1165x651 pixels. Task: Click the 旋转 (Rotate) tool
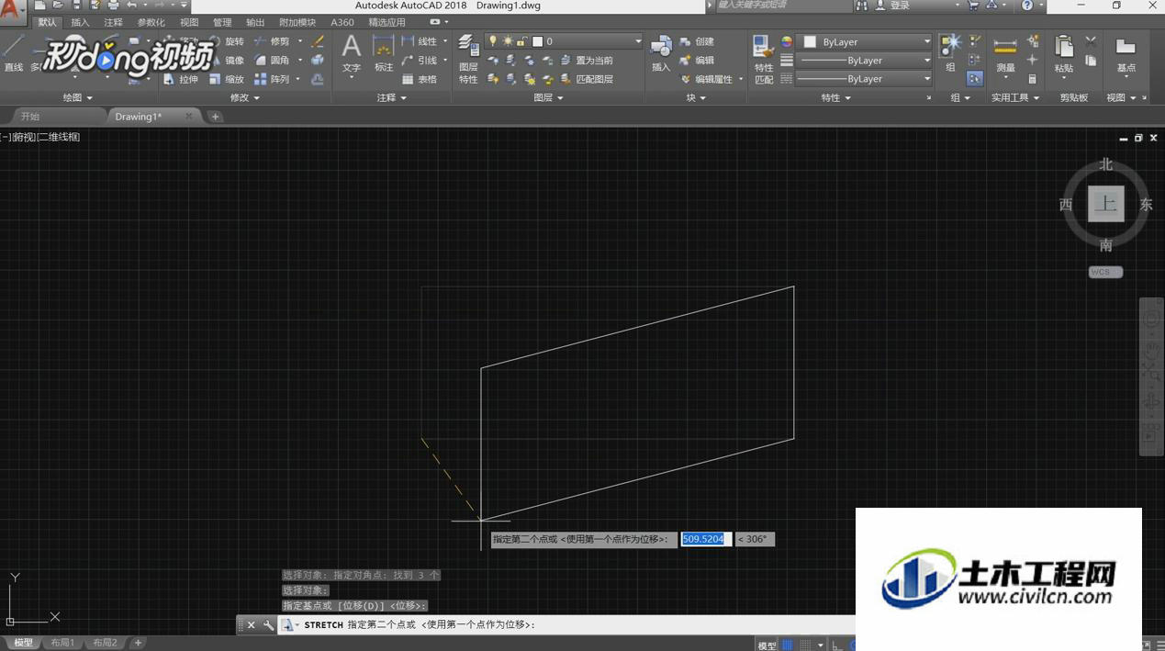coord(227,41)
